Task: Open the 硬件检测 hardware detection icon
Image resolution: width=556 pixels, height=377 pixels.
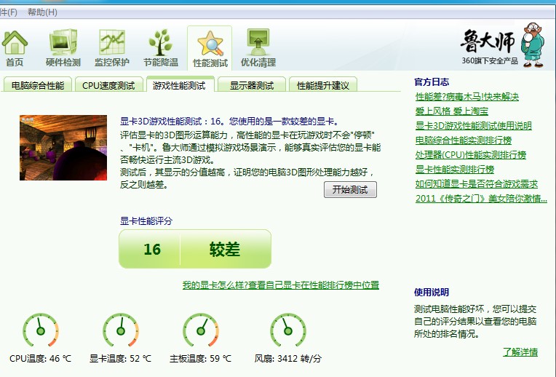Action: 63,42
